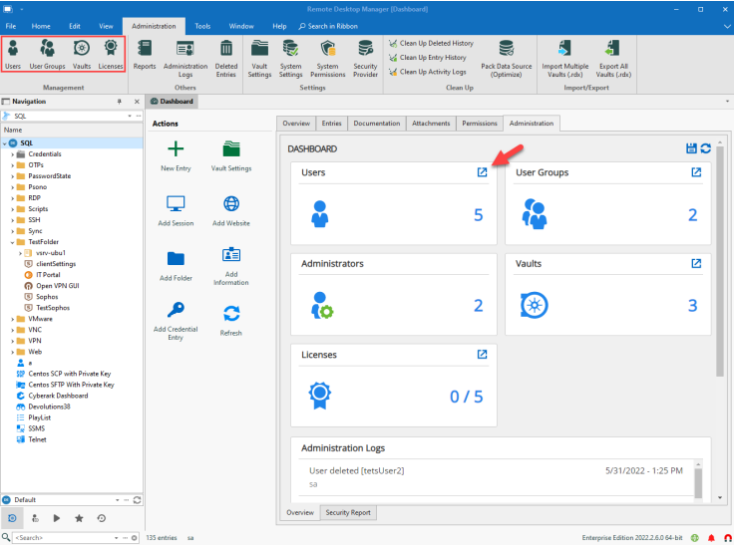Open Security Provider in ribbon
This screenshot has height=551, width=734.
tap(365, 59)
